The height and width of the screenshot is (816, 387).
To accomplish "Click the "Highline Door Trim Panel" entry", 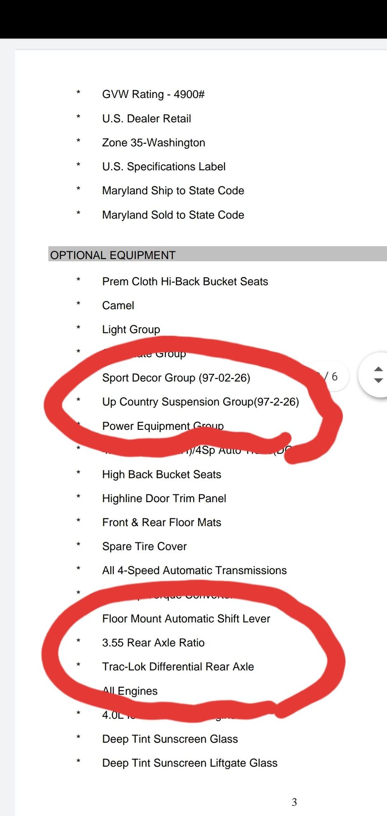I will [164, 498].
